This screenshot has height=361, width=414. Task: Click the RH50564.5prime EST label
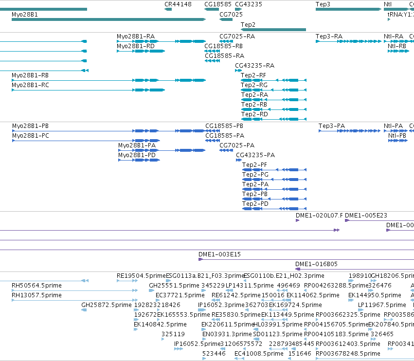coord(36,286)
